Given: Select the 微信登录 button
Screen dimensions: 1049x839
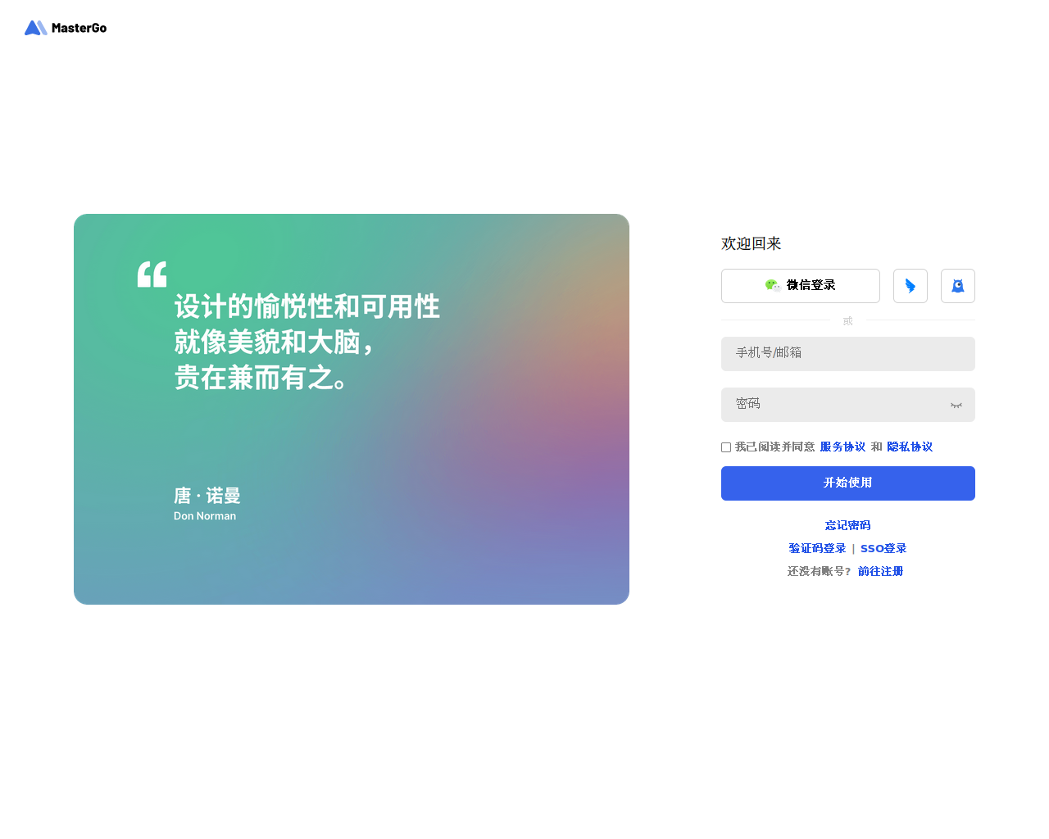Looking at the screenshot, I should coord(801,286).
